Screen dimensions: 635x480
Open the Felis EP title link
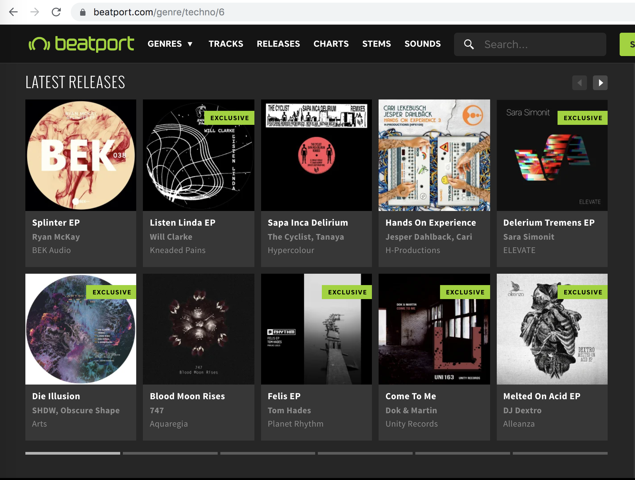(x=284, y=396)
